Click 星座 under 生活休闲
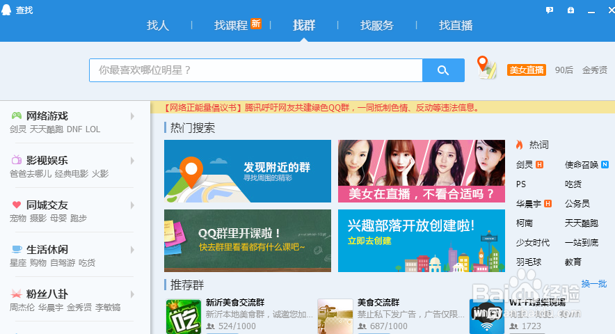Image resolution: width=615 pixels, height=334 pixels. (17, 262)
